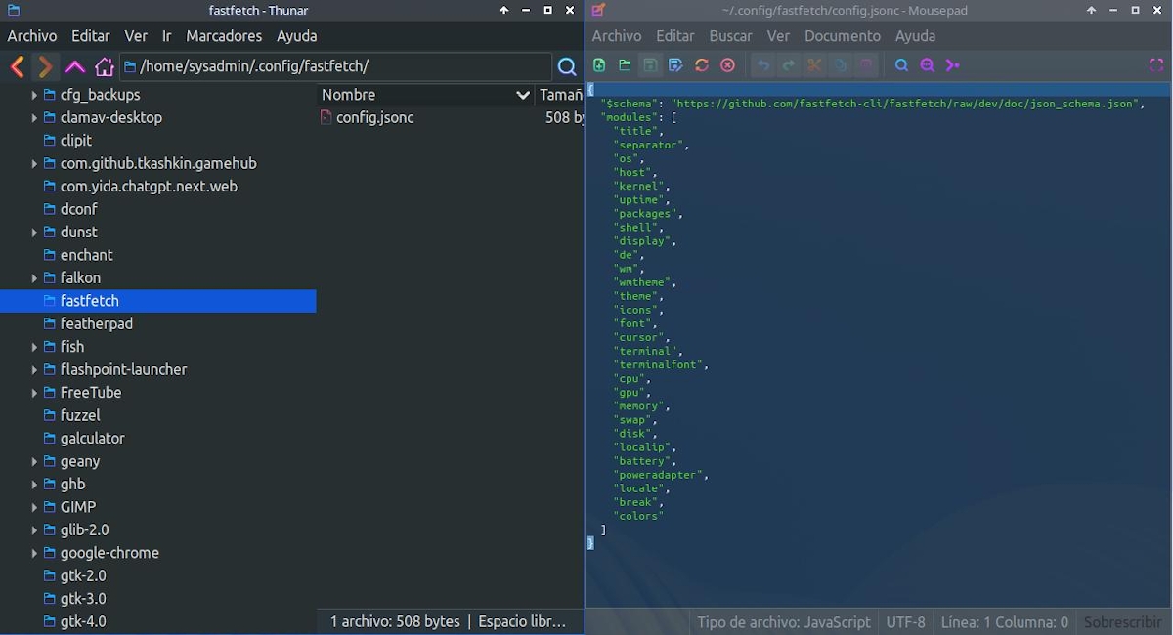Click the Tipo de archivo: JavaScript selector
The height and width of the screenshot is (635, 1173).
coord(783,622)
